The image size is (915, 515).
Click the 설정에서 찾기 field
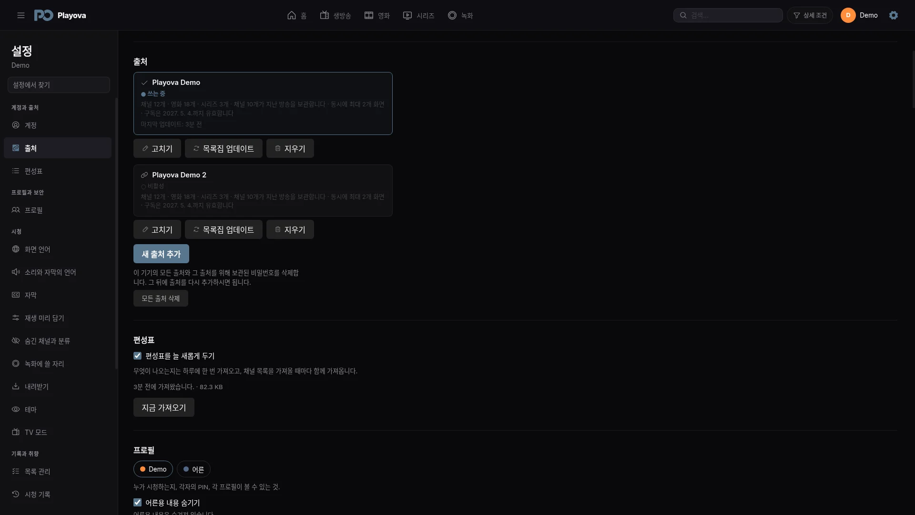click(x=59, y=85)
